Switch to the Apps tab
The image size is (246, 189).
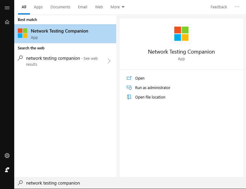click(x=38, y=7)
